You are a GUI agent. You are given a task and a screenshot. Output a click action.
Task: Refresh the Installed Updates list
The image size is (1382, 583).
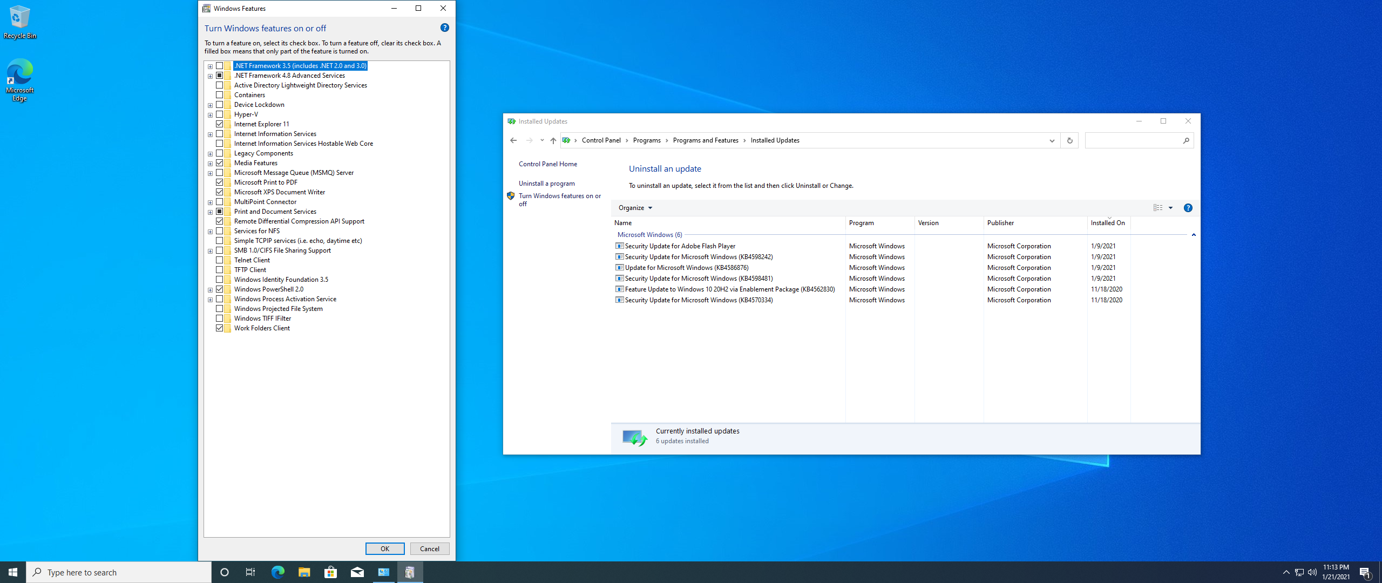[x=1069, y=140]
